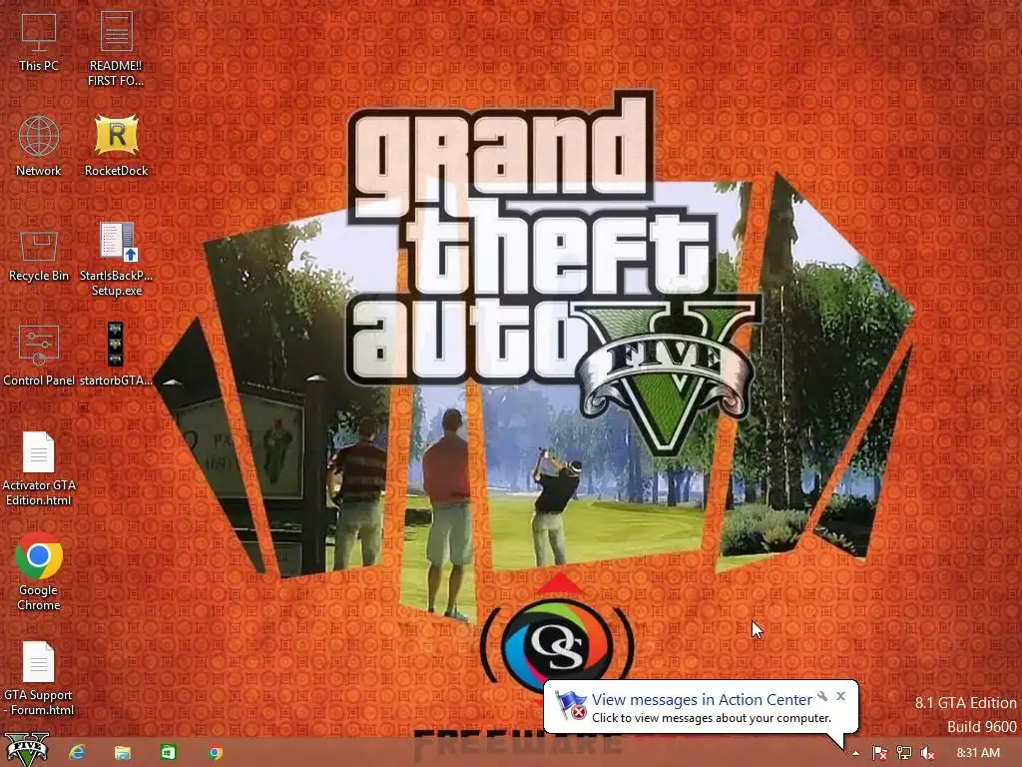Click 'Click to view messages about your computer' text

click(x=711, y=718)
